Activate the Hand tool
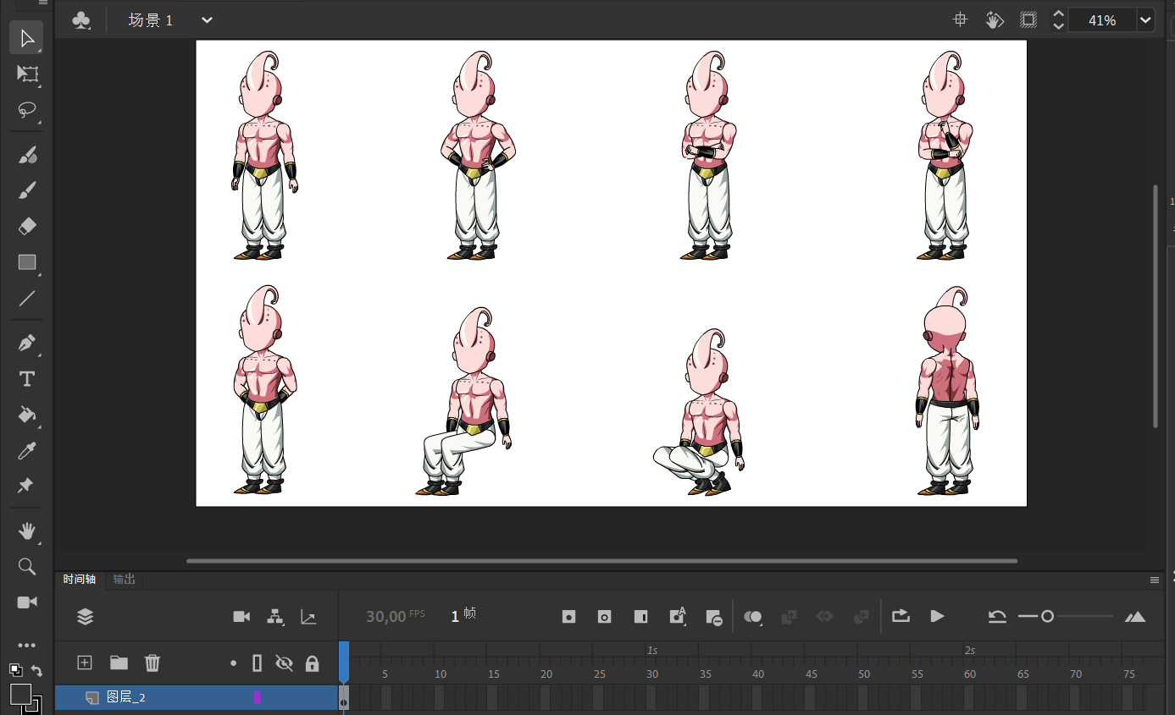1175x715 pixels. [x=27, y=531]
